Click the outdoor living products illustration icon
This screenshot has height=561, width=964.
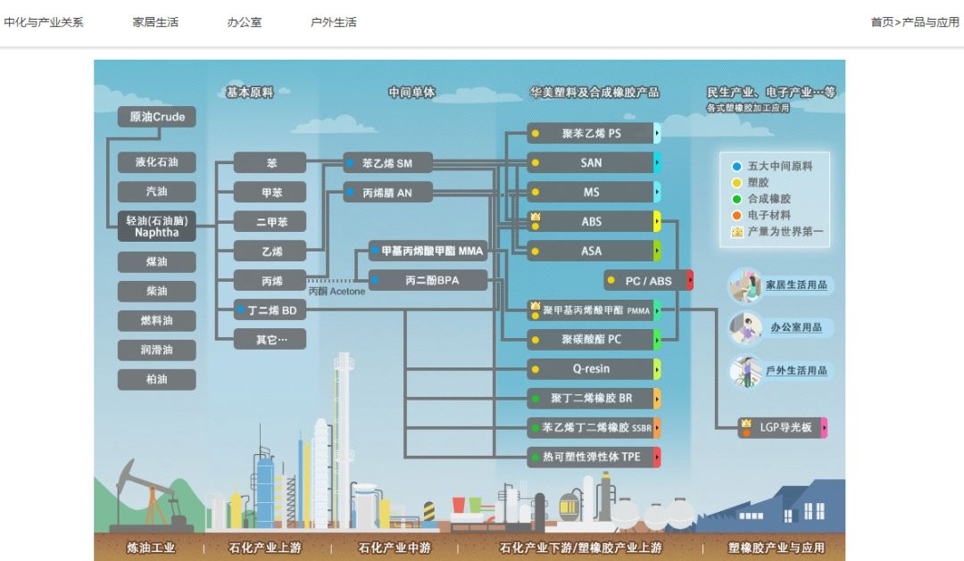744,370
